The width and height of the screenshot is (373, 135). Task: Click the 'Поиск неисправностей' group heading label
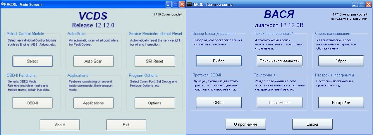tap(274, 34)
